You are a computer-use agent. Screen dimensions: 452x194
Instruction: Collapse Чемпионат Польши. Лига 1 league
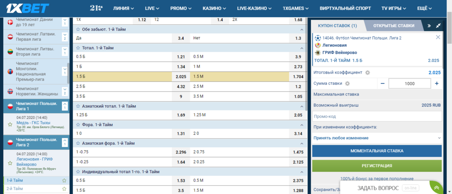[65, 106]
